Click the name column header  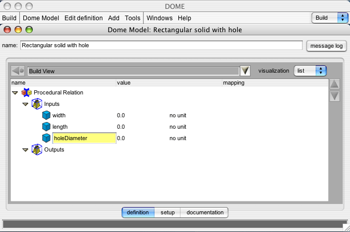coord(63,83)
